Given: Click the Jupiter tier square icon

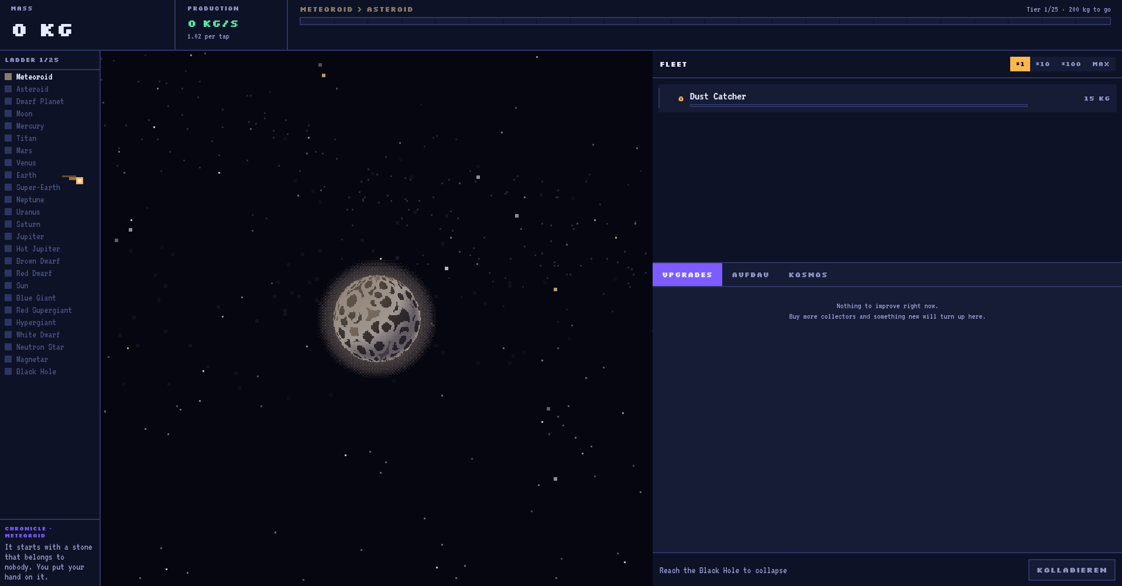Looking at the screenshot, I should pyautogui.click(x=8, y=236).
